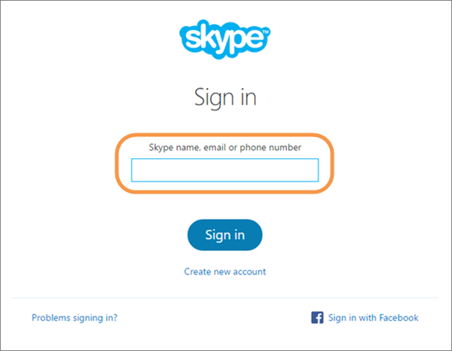The width and height of the screenshot is (452, 351).
Task: Open Problems signing in? help link
Action: 75,318
